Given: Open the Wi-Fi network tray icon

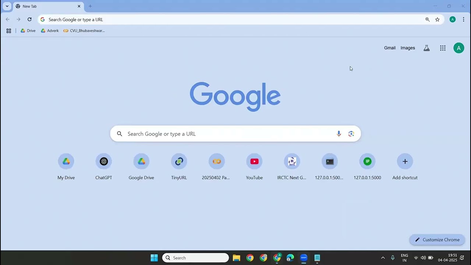Looking at the screenshot, I should click(x=416, y=258).
